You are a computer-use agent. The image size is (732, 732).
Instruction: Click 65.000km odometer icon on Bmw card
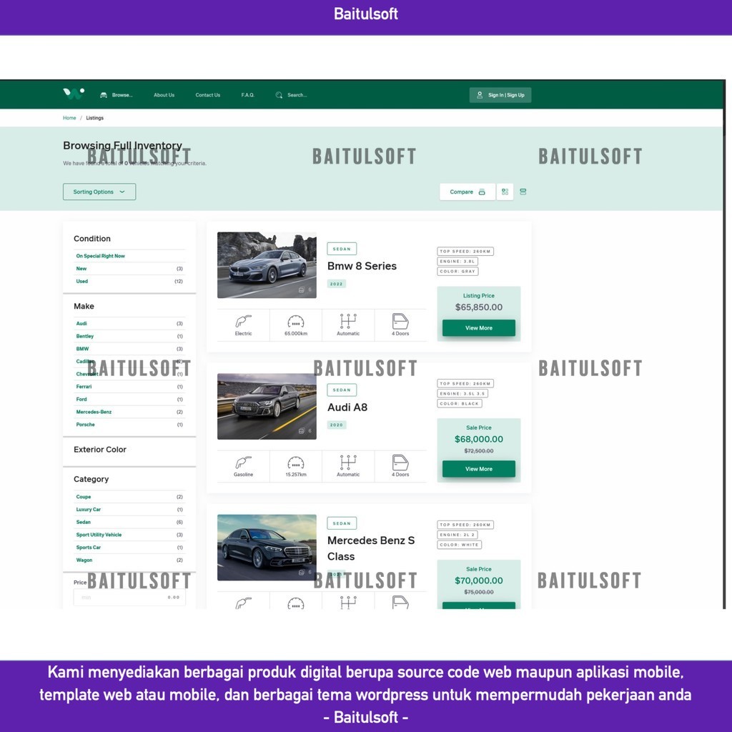(x=295, y=321)
